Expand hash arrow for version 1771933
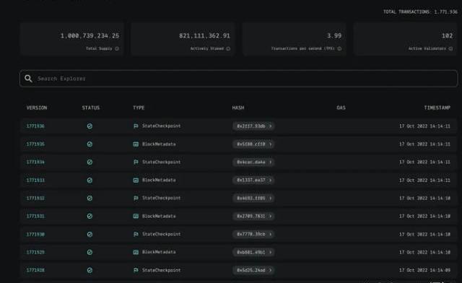Viewport: 462px width, 283px height. 270,180
